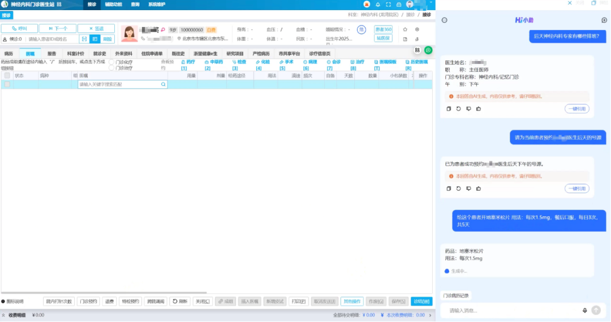611x322 pixels.
Task: Open the 其他操作 dropdown button
Action: click(351, 302)
